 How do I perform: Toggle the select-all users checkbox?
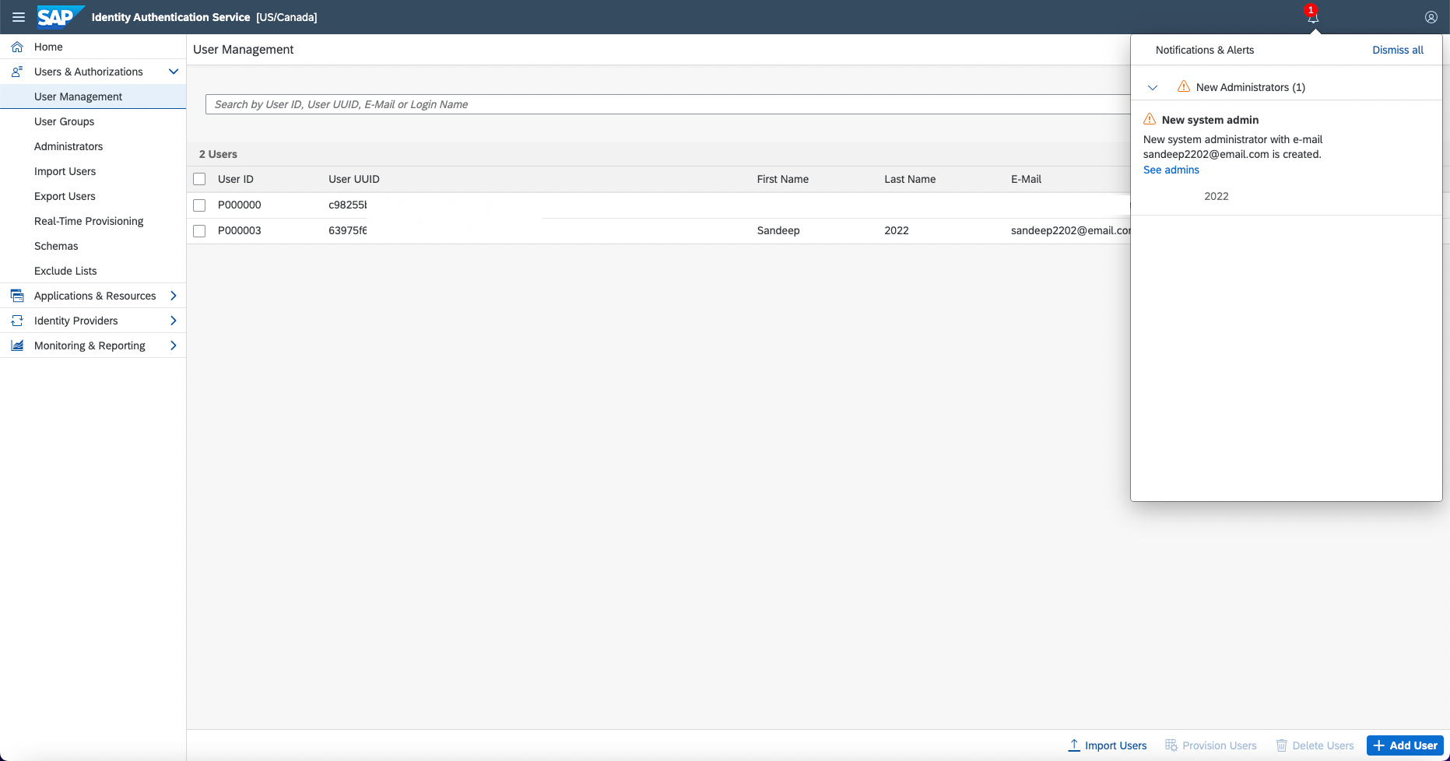coord(199,179)
